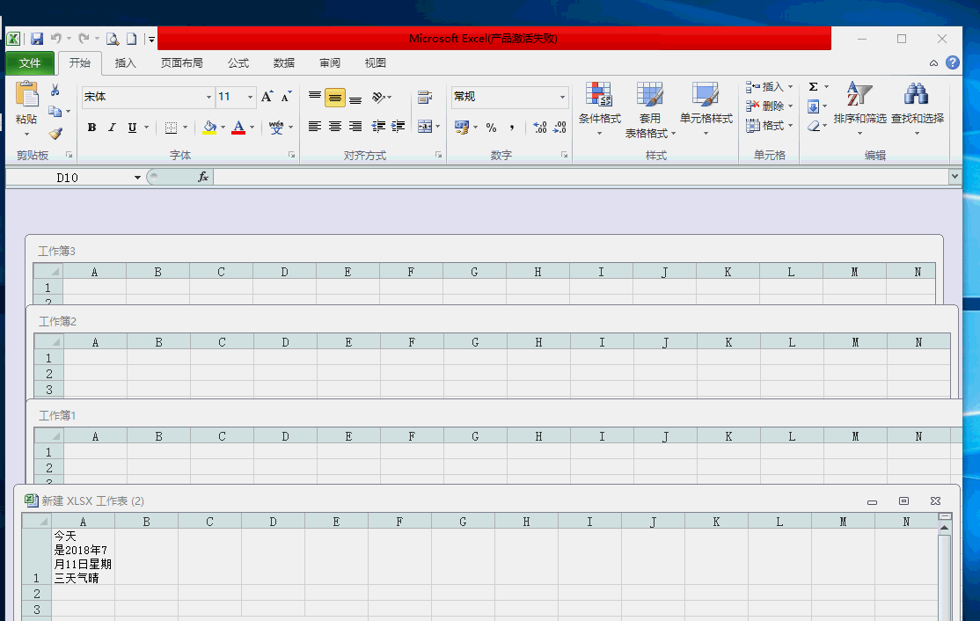Image resolution: width=980 pixels, height=621 pixels.
Task: Click the Save icon in quick access toolbar
Action: (37, 39)
